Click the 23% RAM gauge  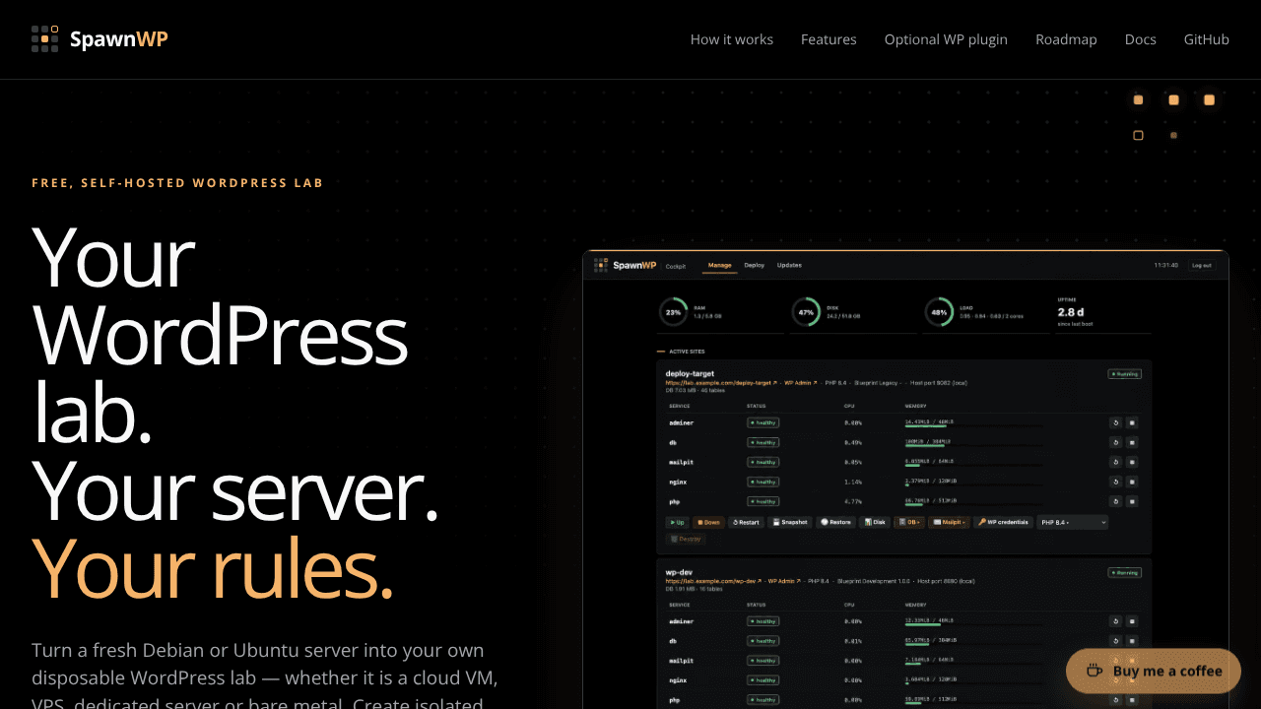[673, 312]
